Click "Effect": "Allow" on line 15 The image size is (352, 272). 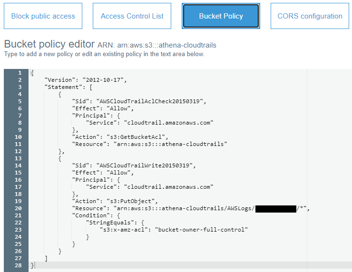(103, 173)
